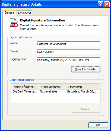Click the countersignature not valid warning message
Image resolution: width=111 pixels, height=131 pixels.
(x=59, y=27)
